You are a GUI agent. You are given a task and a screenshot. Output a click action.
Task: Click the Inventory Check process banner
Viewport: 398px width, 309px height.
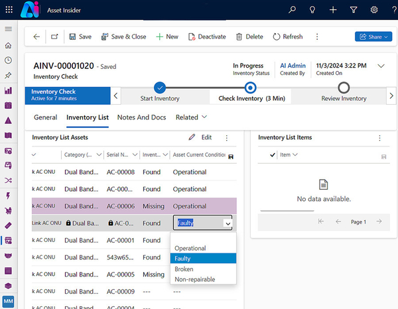(68, 95)
